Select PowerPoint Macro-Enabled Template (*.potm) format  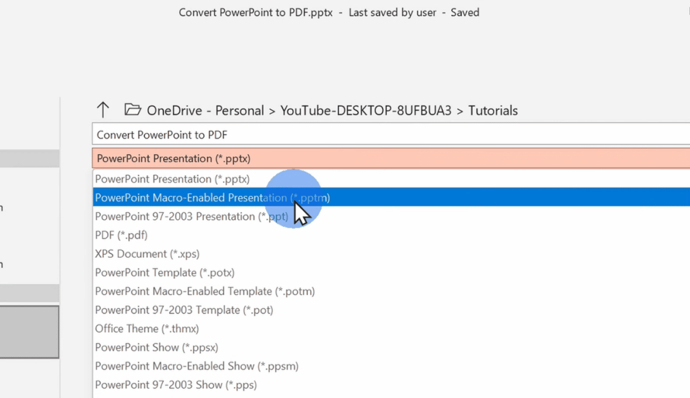point(205,291)
